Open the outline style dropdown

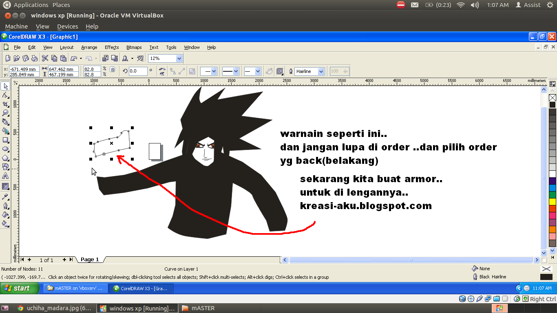236,71
